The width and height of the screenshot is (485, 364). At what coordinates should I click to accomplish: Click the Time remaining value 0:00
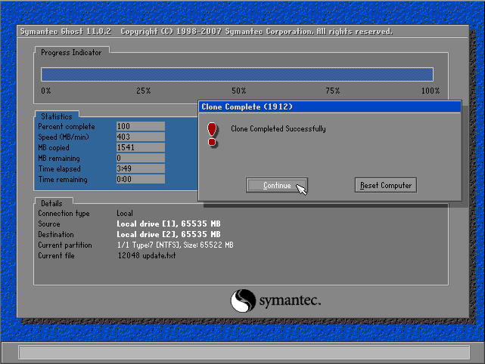click(141, 179)
